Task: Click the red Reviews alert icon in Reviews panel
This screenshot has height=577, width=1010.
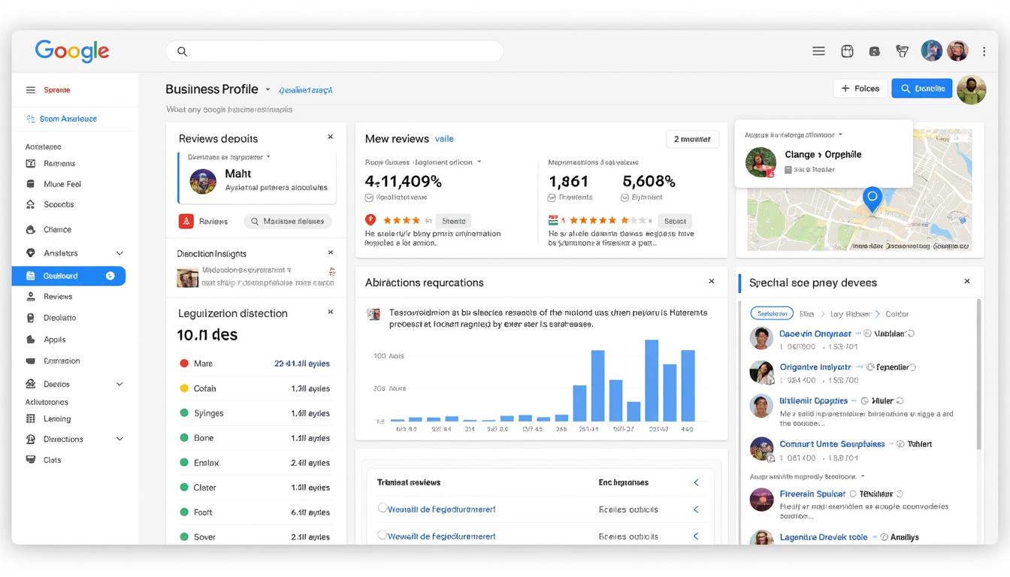Action: coord(186,221)
